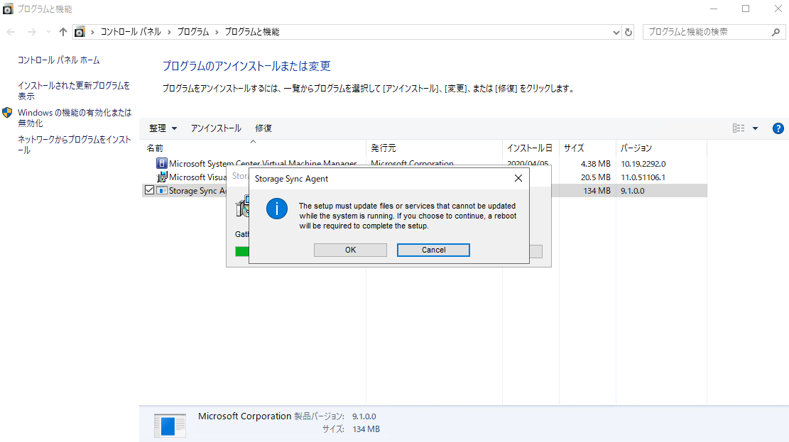Sort by the 名前 column header
The image size is (789, 442).
pyautogui.click(x=254, y=148)
